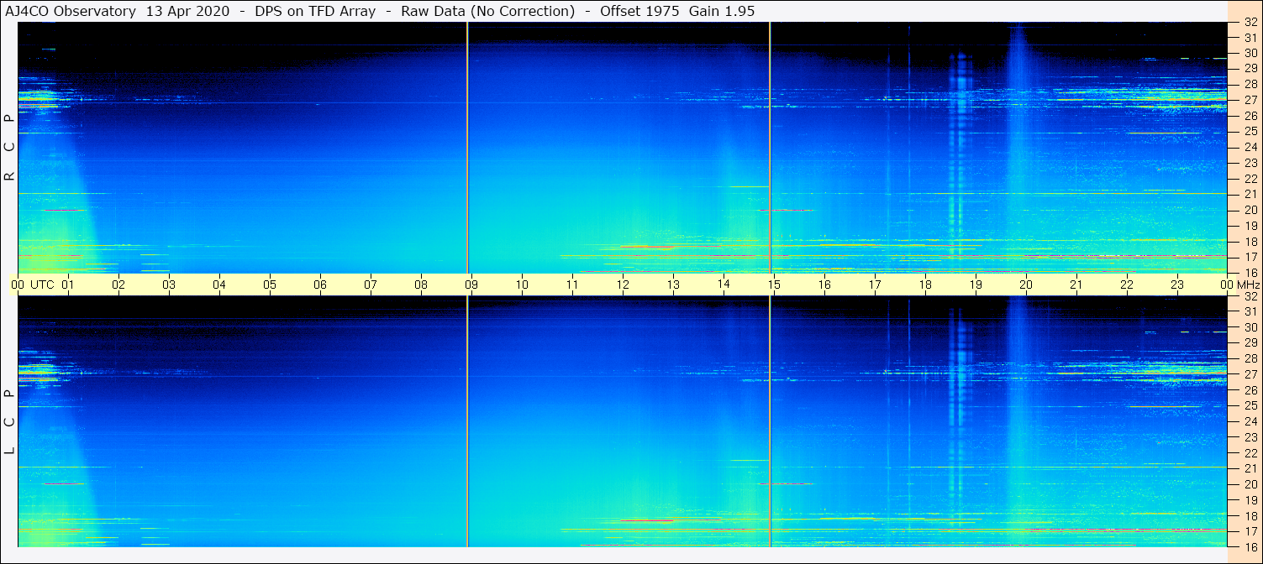Click the 30 MHz label of the RCP scale
1263x564 pixels.
1250,53
